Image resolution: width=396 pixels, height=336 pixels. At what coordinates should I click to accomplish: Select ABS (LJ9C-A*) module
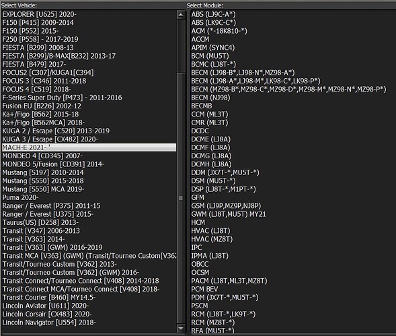[x=213, y=14]
